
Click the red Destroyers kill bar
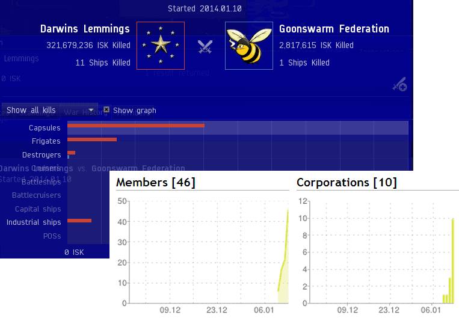coord(72,153)
